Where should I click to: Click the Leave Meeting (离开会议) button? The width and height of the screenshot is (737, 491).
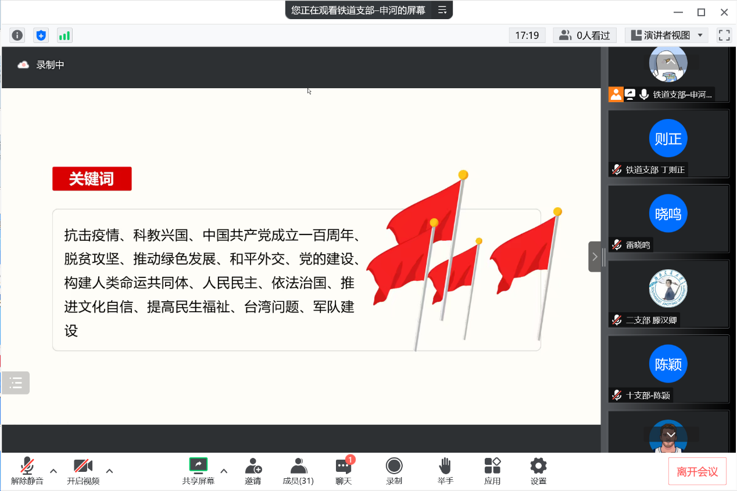697,472
